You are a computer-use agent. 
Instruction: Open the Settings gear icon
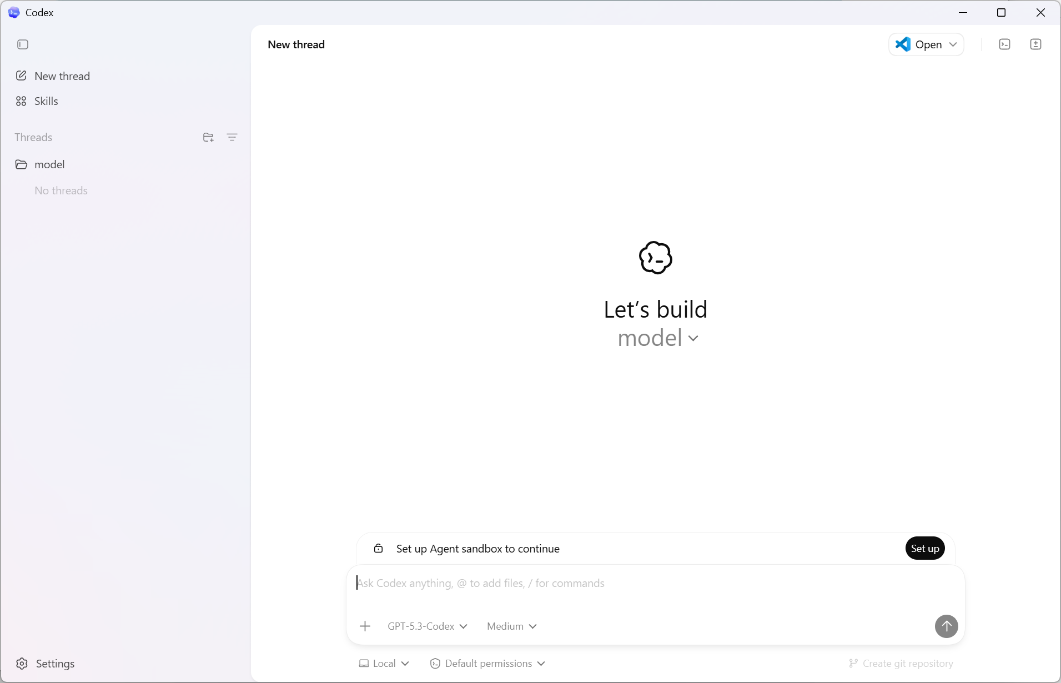[x=22, y=664]
